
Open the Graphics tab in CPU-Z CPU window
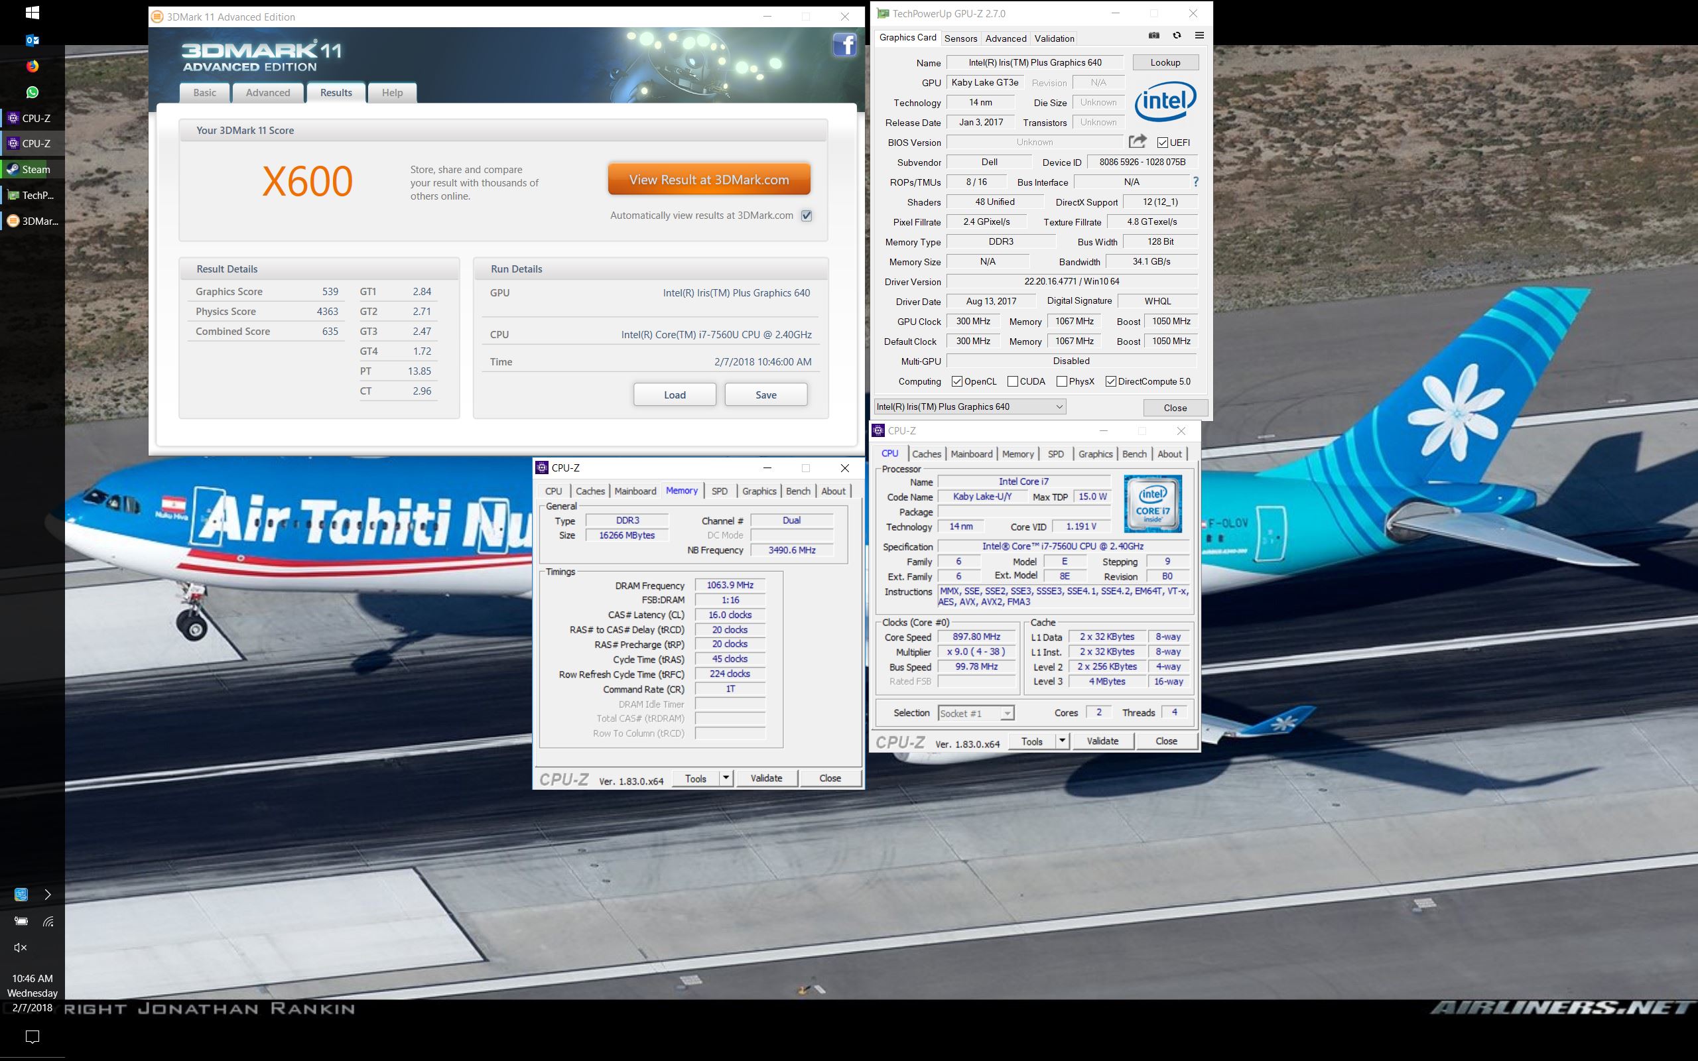pos(1095,454)
